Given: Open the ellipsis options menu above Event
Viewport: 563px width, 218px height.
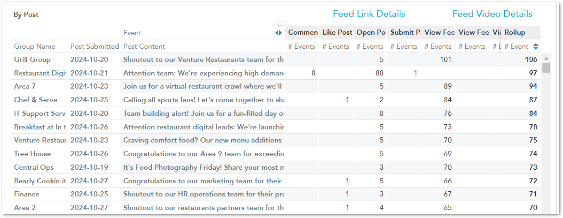Looking at the screenshot, I should [281, 25].
